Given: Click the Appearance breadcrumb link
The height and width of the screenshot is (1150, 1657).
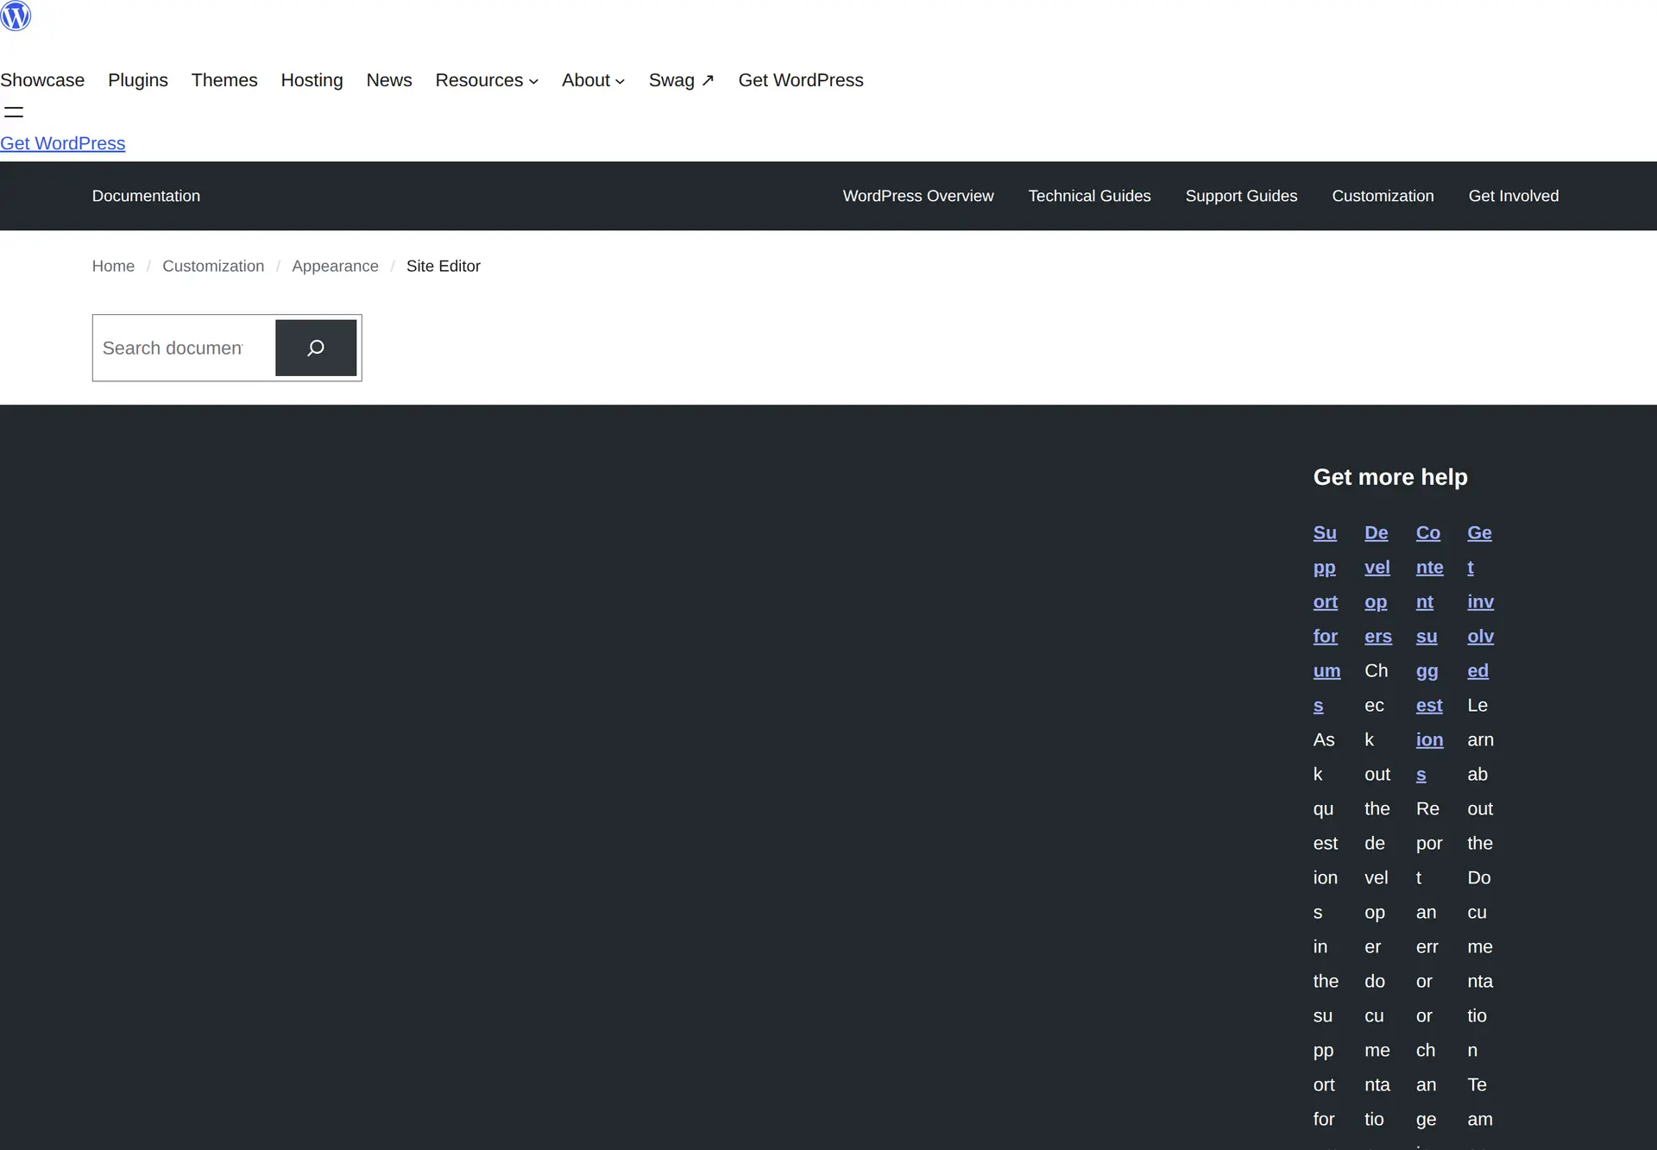Looking at the screenshot, I should pyautogui.click(x=335, y=266).
